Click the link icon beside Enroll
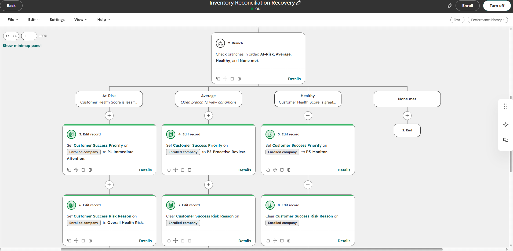Image resolution: width=513 pixels, height=251 pixels. 450,6
